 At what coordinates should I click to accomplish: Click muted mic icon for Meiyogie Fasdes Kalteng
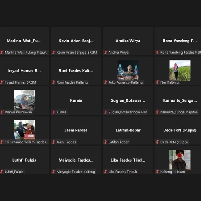[x=53, y=172]
